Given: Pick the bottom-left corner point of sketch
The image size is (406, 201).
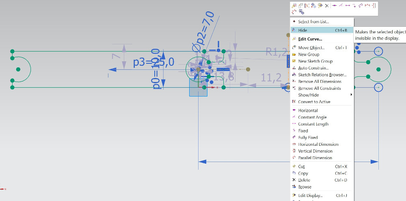Looking at the screenshot, I should (x=12, y=88).
